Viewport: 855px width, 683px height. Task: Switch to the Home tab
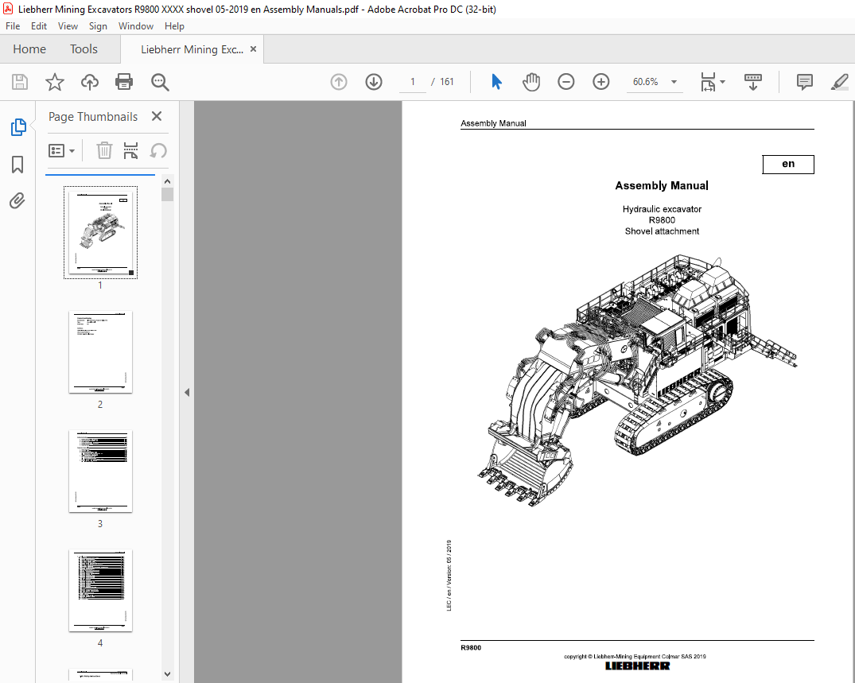pos(29,49)
